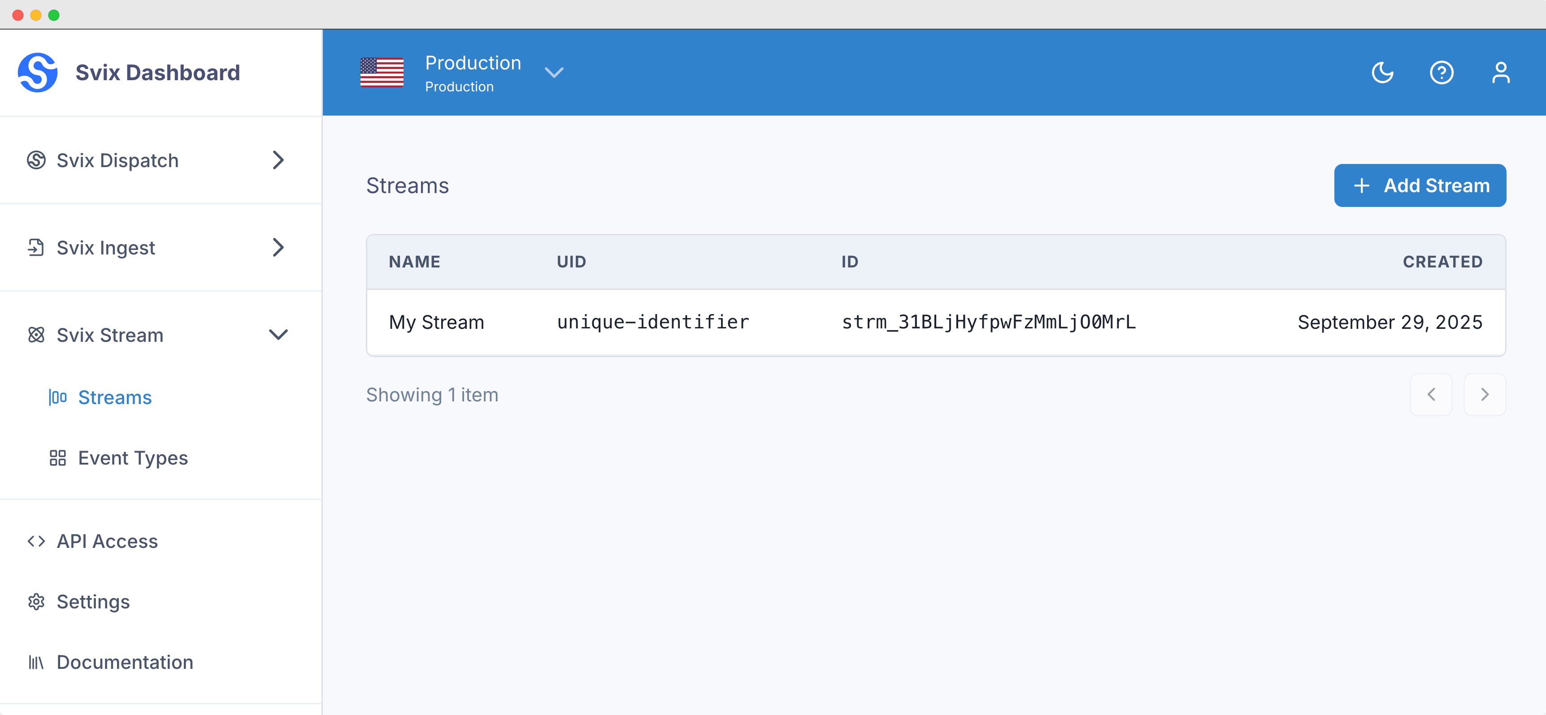
Task: Click the Svix Ingest sidebar icon
Action: click(x=36, y=247)
